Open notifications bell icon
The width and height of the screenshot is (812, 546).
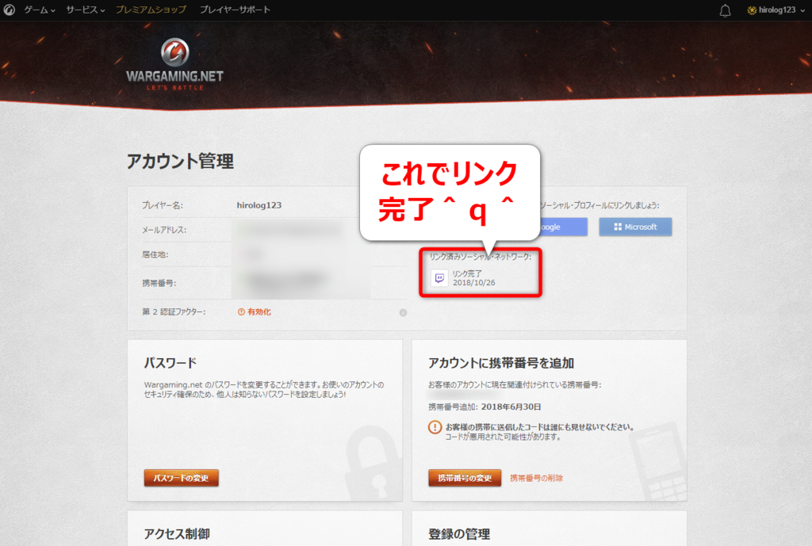pos(725,10)
